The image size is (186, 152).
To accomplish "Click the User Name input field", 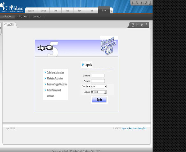I will (x=98, y=76).
